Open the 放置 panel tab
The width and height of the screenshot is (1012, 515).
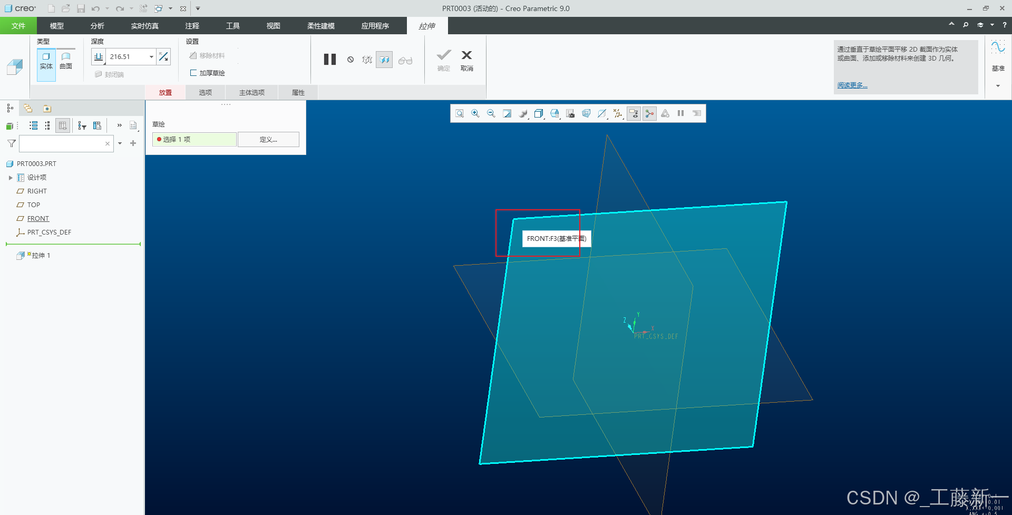166,92
